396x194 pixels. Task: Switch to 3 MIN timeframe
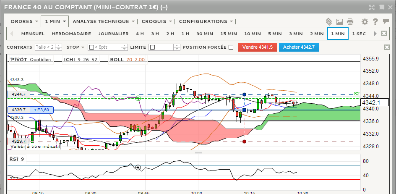coord(296,34)
